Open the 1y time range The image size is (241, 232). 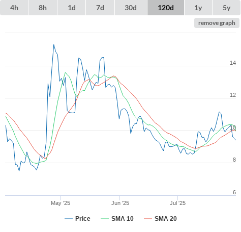pyautogui.click(x=198, y=8)
